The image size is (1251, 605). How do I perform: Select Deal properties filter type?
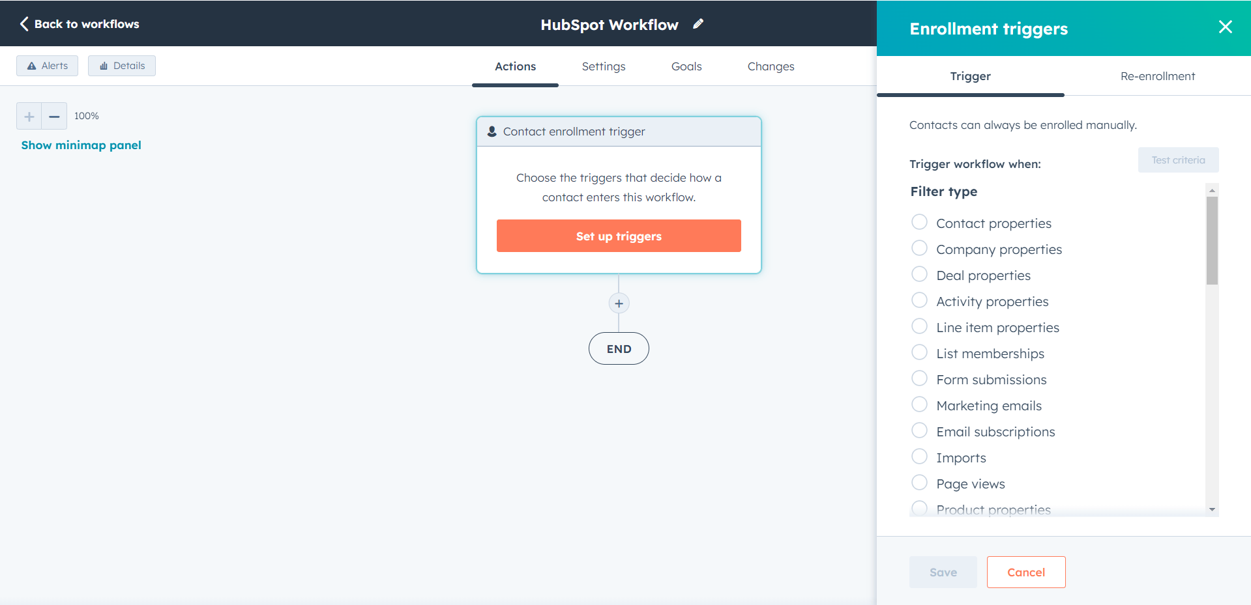click(919, 274)
